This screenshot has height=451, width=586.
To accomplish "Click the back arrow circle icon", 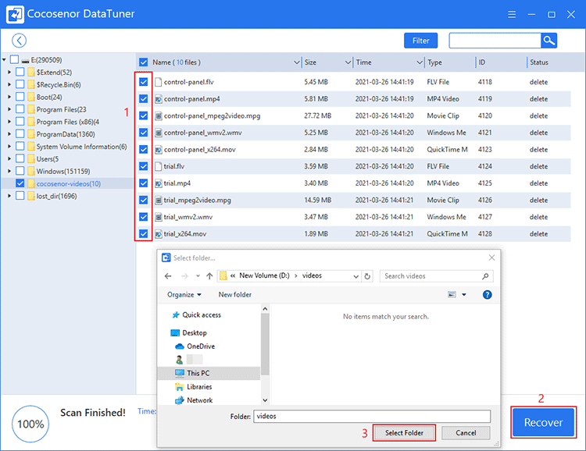I will [x=19, y=41].
